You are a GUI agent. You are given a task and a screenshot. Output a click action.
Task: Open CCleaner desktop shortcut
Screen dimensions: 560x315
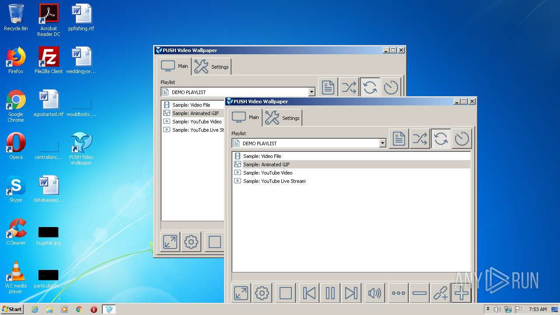click(16, 232)
